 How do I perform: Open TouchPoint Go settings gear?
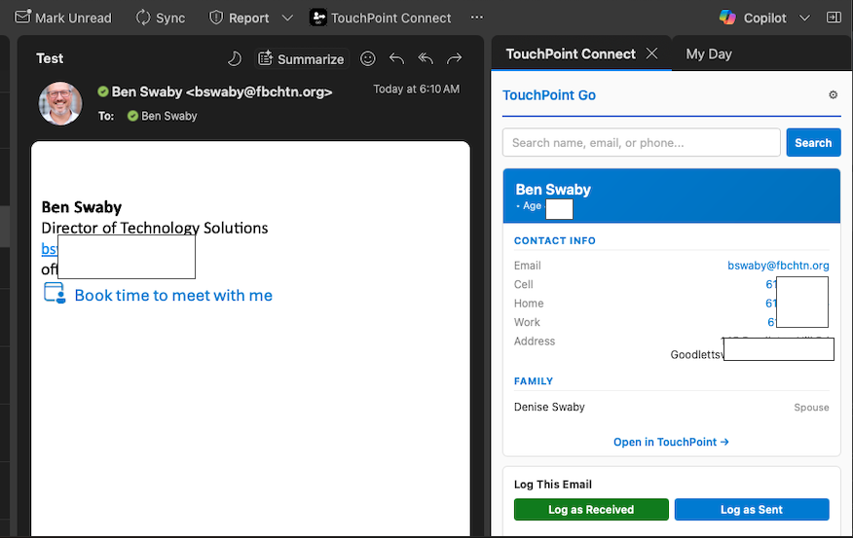click(x=833, y=95)
